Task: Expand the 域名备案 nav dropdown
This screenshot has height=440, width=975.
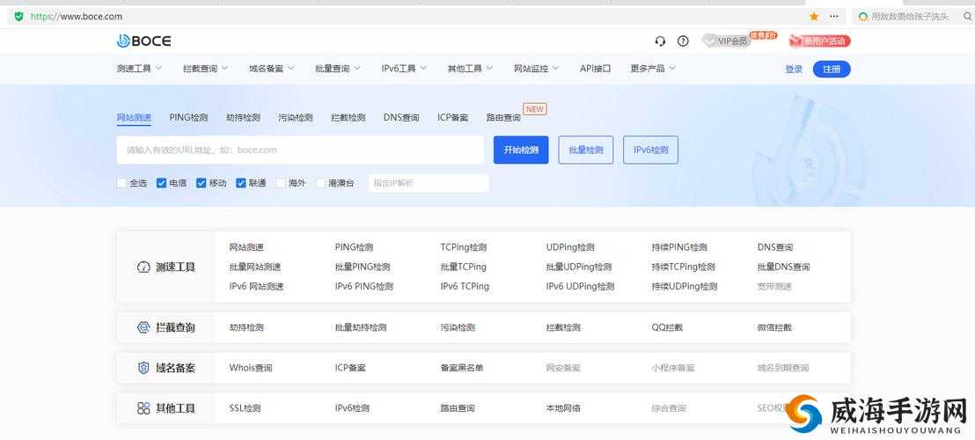Action: pyautogui.click(x=272, y=69)
